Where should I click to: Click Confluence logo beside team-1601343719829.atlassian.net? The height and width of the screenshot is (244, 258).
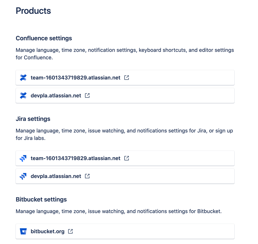23,78
